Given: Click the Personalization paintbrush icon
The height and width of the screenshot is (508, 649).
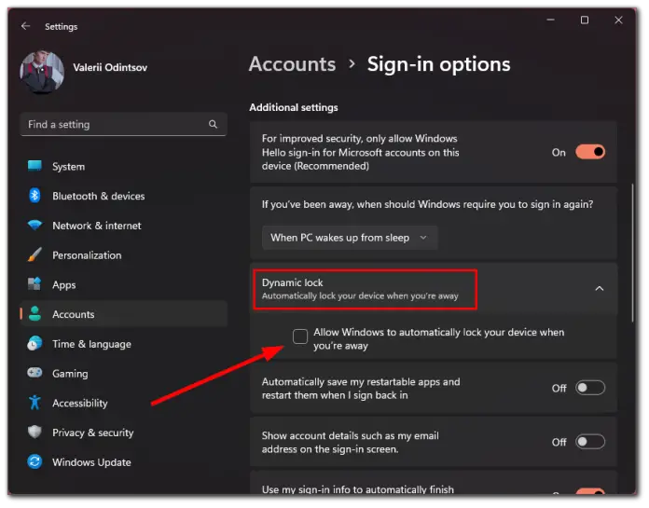Looking at the screenshot, I should point(35,254).
